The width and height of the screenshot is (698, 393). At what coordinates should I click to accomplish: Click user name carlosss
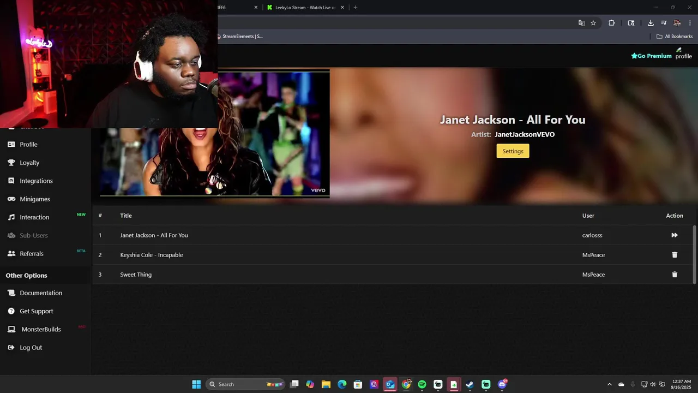pyautogui.click(x=592, y=235)
